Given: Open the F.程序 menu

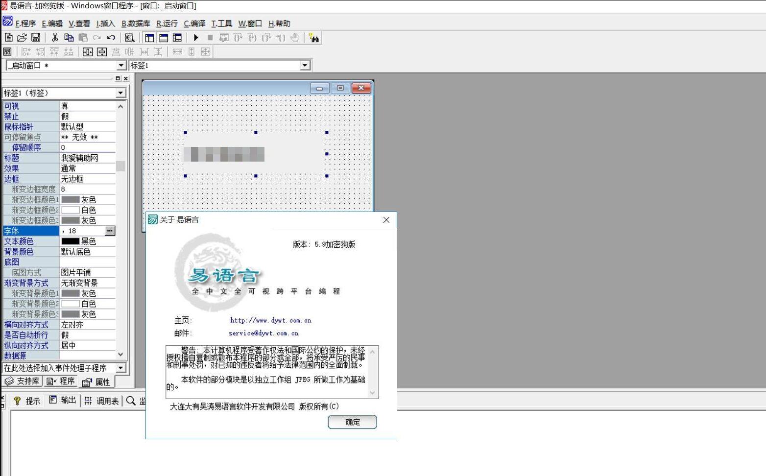Looking at the screenshot, I should tap(25, 24).
